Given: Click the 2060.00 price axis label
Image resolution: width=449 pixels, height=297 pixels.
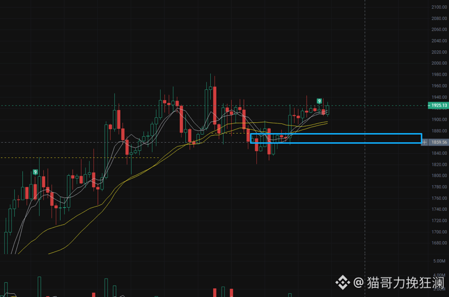Looking at the screenshot, I should coord(439,29).
